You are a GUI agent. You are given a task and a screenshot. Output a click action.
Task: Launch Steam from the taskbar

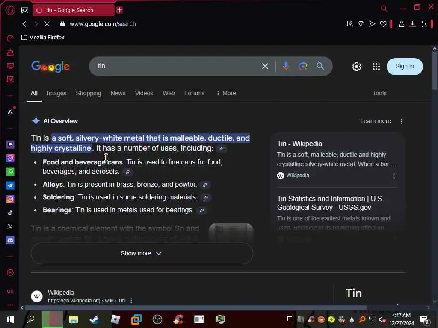95,319
